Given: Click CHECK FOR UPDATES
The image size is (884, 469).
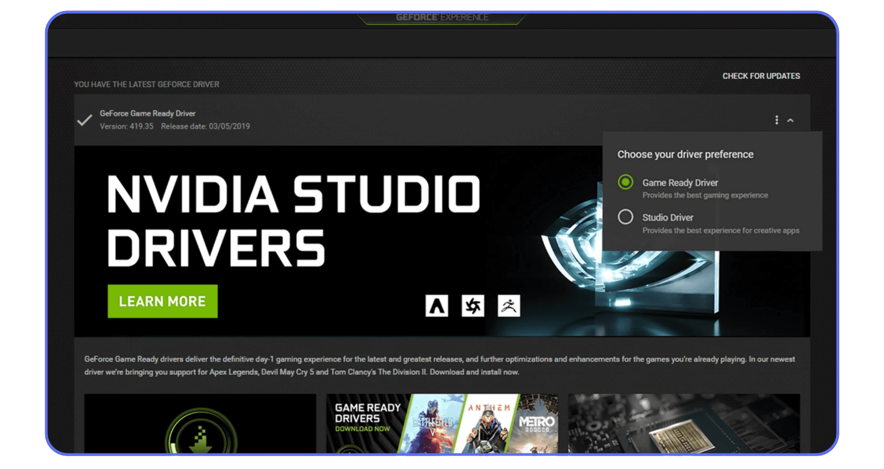Looking at the screenshot, I should pos(761,76).
